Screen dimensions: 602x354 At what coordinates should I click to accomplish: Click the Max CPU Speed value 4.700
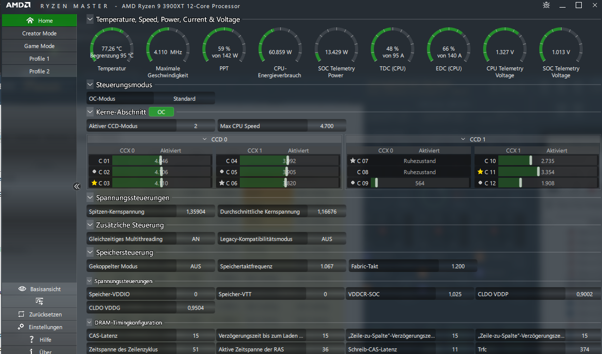tap(327, 126)
